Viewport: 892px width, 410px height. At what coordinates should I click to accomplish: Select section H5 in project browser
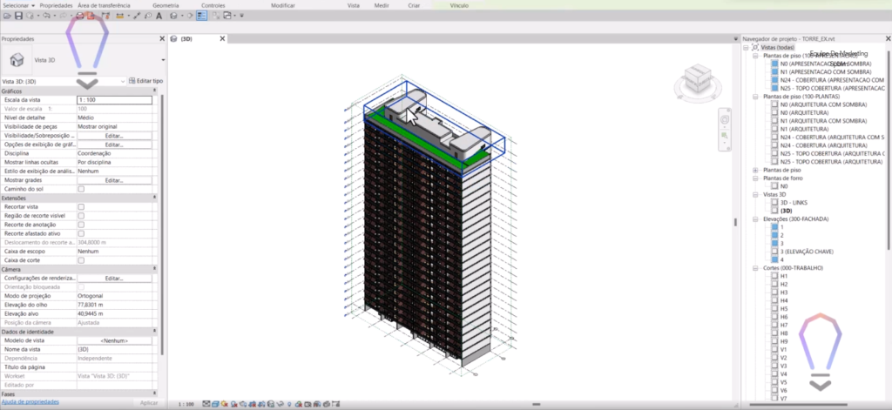pos(784,309)
